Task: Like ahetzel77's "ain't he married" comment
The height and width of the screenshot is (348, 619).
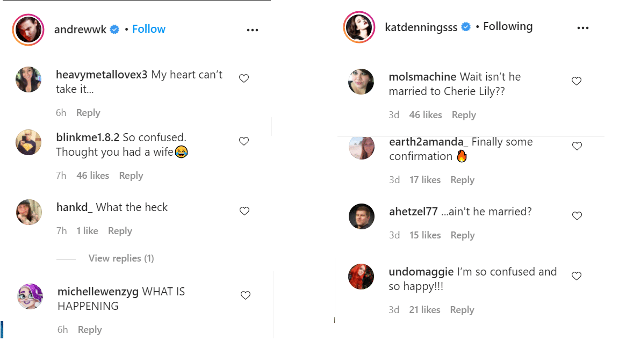Action: point(577,216)
